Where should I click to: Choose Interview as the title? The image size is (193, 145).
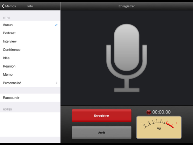[x=30, y=41]
